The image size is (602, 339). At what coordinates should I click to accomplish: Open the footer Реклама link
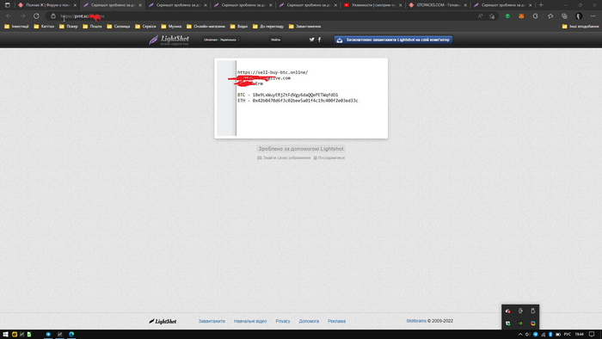click(x=337, y=321)
